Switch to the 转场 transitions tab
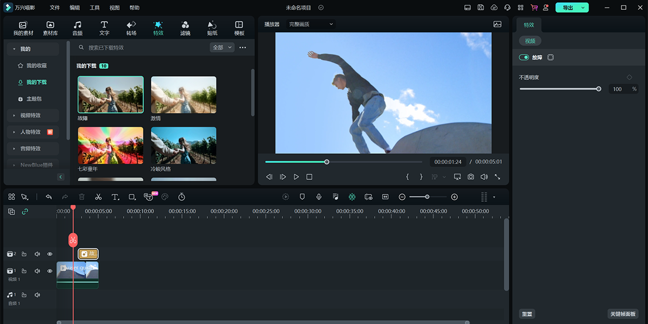The image size is (648, 324). pos(131,28)
